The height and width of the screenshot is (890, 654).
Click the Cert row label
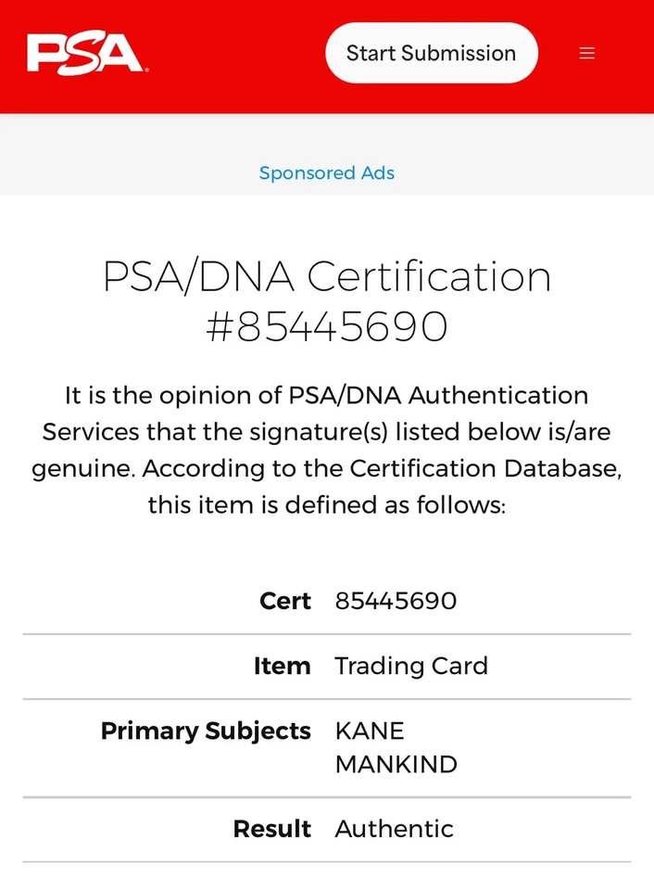285,601
